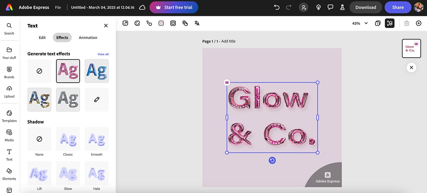This screenshot has width=427, height=193.
Task: Click the lavender background color swatch
Action: tap(161, 23)
